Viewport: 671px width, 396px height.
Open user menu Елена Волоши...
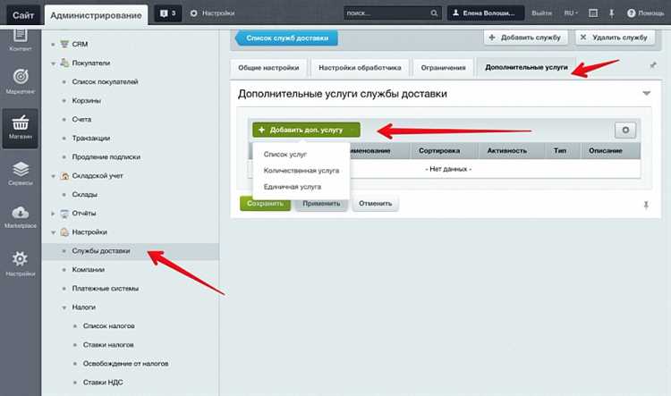pyautogui.click(x=486, y=13)
